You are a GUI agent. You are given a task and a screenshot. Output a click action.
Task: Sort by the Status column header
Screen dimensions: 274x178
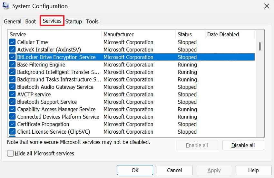(190, 34)
